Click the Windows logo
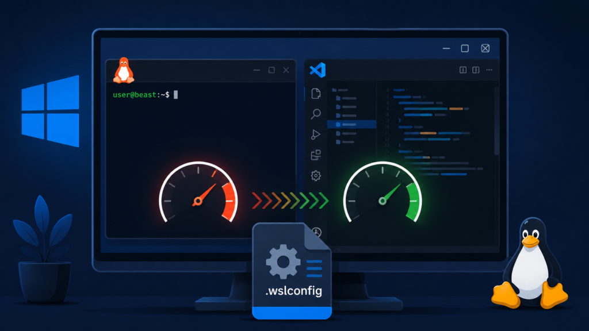Viewport: 589px width, 331px height. pos(51,111)
